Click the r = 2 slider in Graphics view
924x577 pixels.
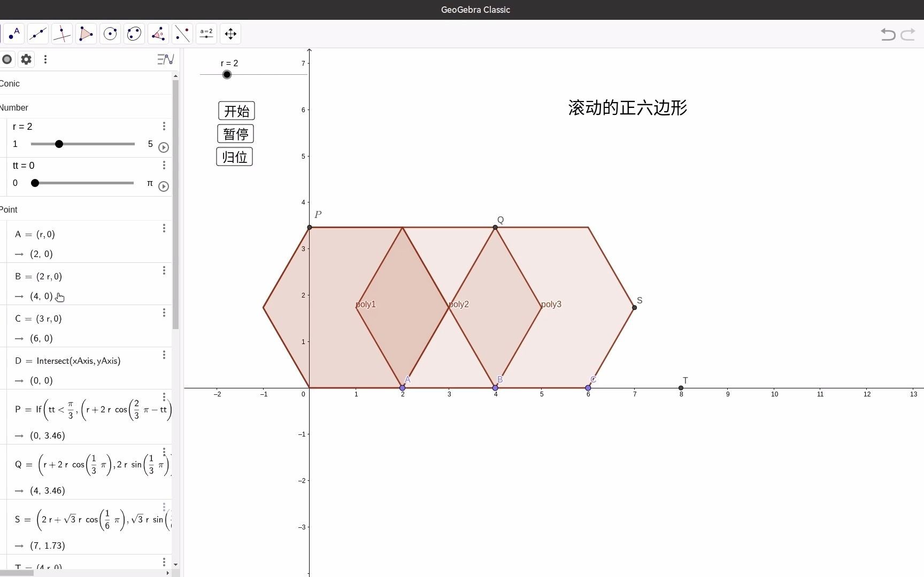(253, 74)
